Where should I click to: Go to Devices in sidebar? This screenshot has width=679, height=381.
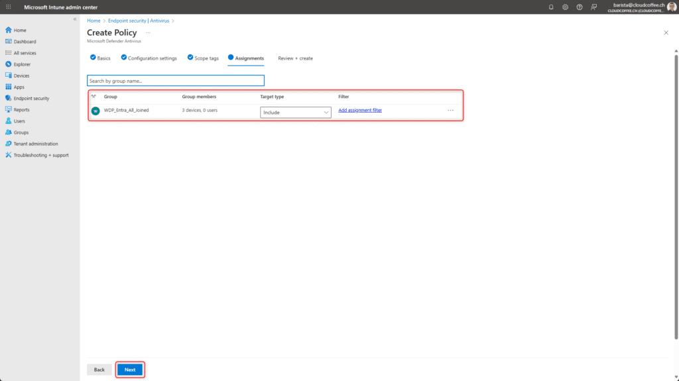(x=21, y=76)
